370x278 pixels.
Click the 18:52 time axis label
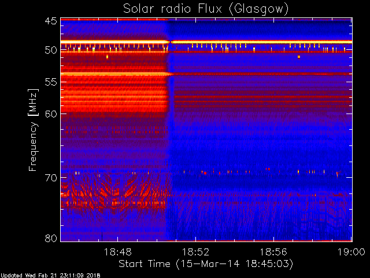(x=195, y=252)
